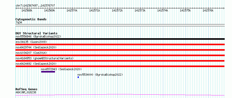Screen dimensions: 232x98
Task: Click the 7q34 band label
Action: click(19, 23)
